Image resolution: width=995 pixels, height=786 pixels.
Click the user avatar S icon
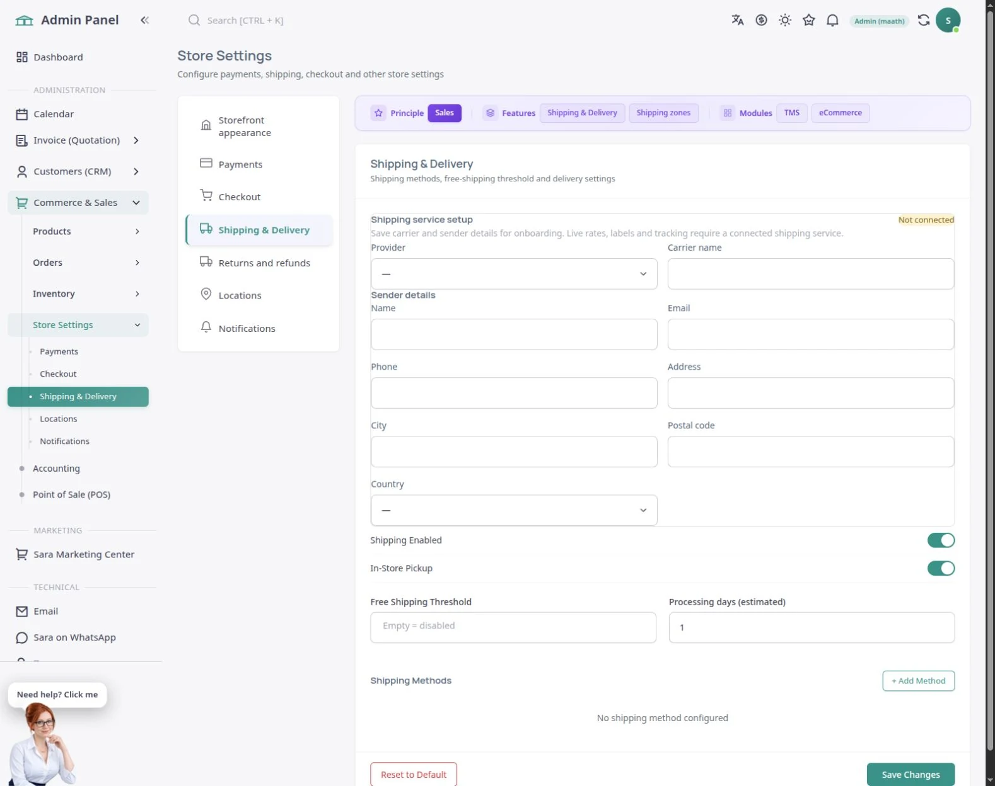pos(948,20)
